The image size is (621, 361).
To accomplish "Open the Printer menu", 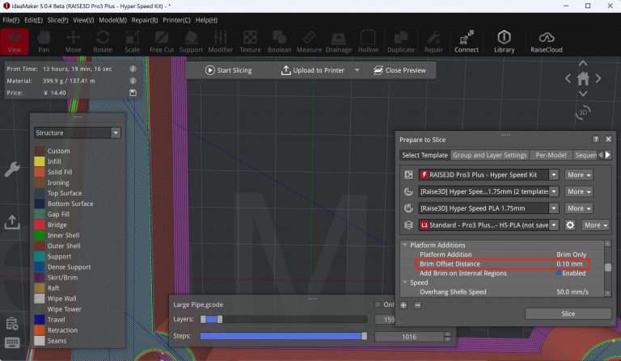I will tap(176, 19).
